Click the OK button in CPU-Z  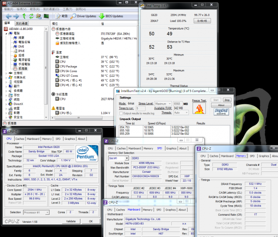point(91,221)
